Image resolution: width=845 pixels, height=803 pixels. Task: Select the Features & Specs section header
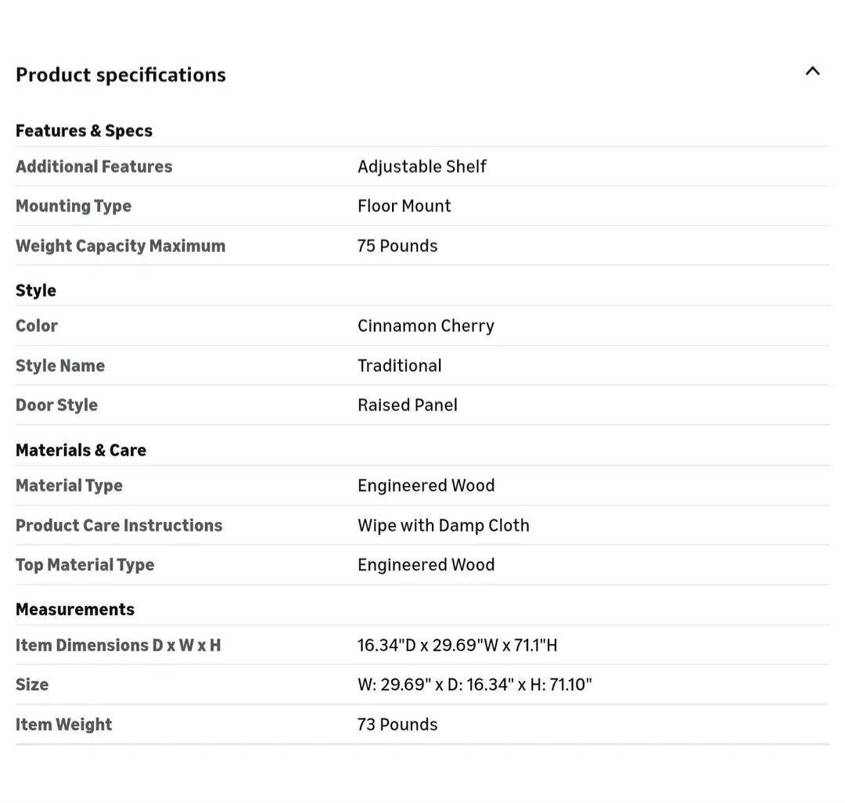[x=84, y=131]
